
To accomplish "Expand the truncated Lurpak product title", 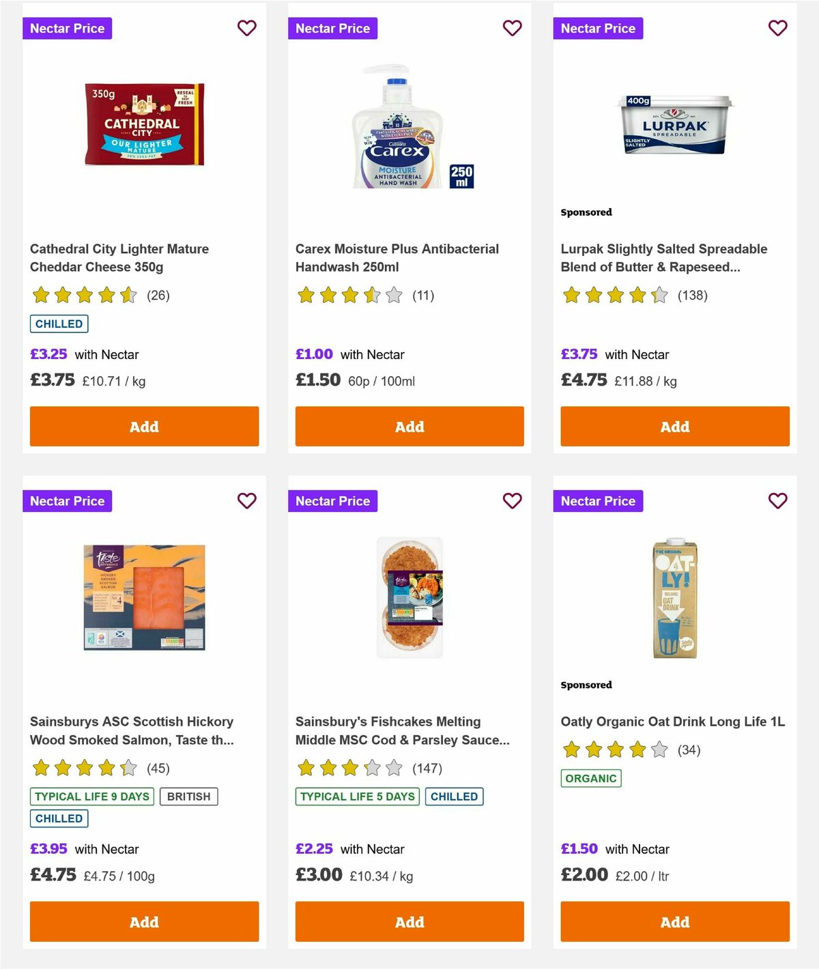I will click(x=664, y=258).
